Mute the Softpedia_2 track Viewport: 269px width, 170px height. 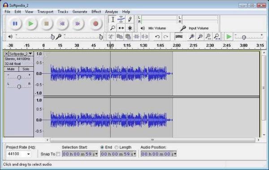coord(11,69)
